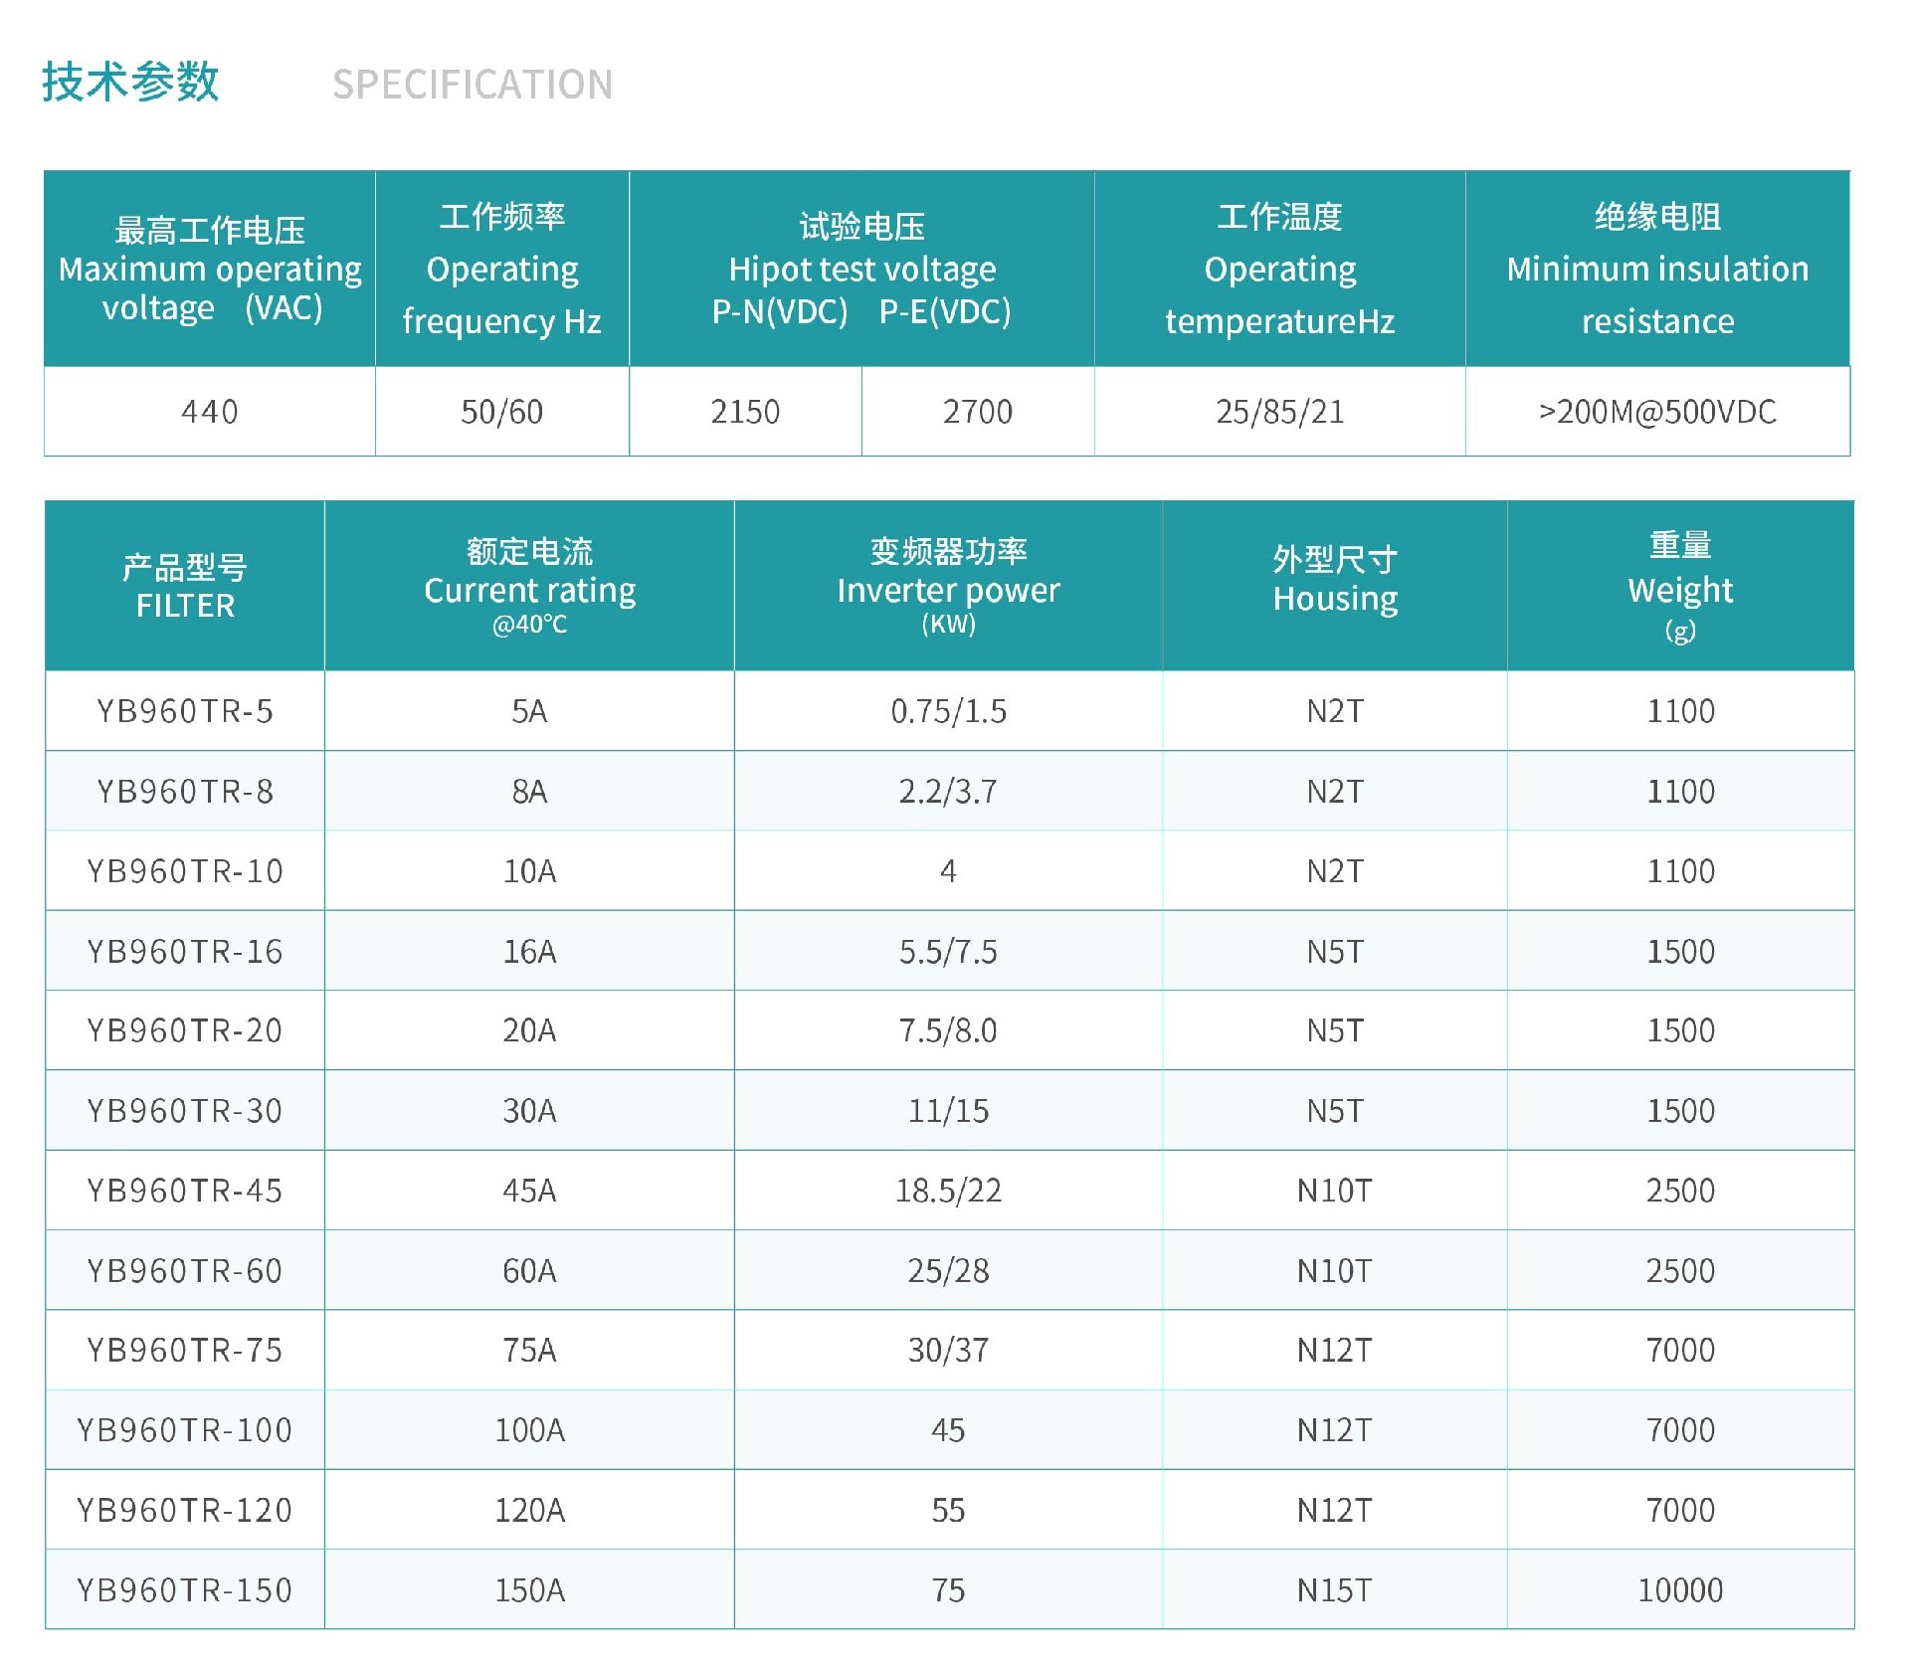This screenshot has width=1910, height=1662.
Task: Click model YB960TR-8
Action: 185,792
